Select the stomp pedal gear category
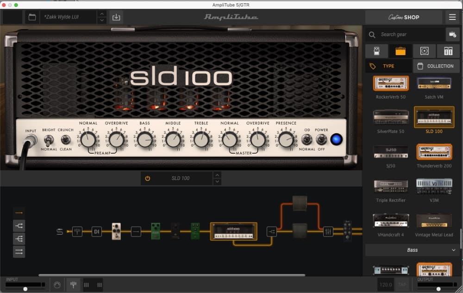The width and height of the screenshot is (463, 293). pos(376,51)
